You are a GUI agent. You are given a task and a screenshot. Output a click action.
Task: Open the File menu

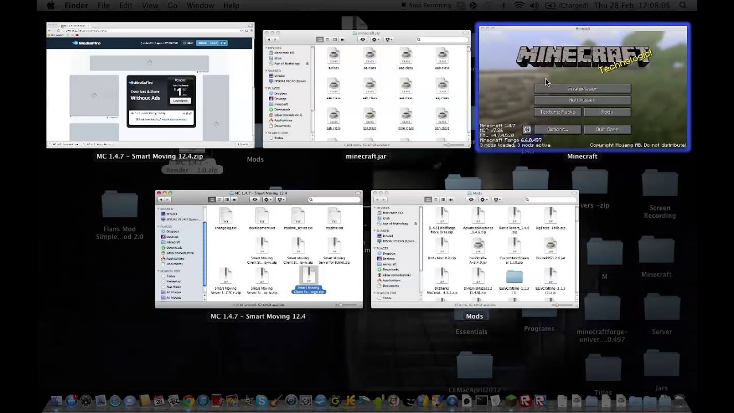click(x=103, y=6)
